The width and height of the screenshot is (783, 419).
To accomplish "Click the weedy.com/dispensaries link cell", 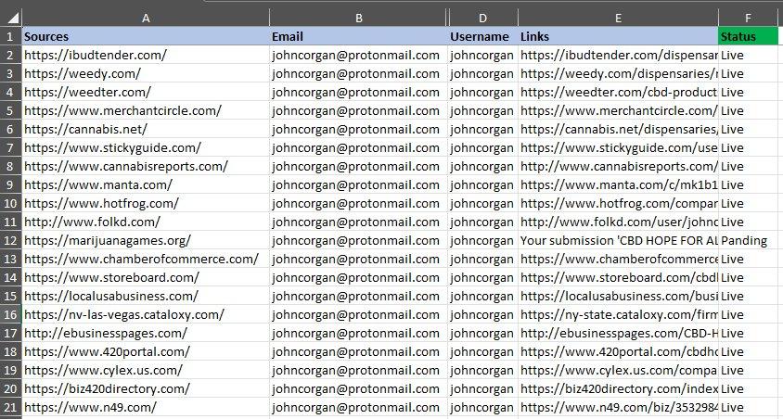I will click(618, 73).
